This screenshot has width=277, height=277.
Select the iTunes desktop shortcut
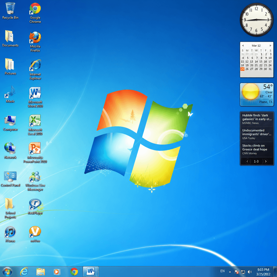click(x=10, y=234)
